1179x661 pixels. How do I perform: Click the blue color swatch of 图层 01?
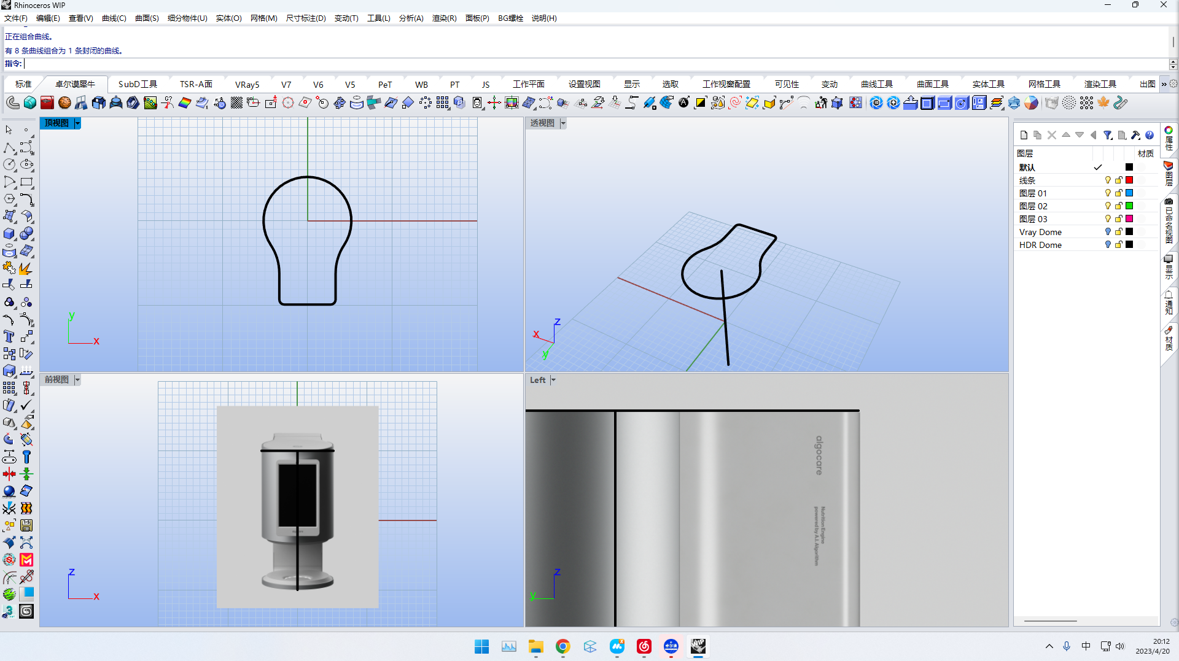[x=1129, y=193]
